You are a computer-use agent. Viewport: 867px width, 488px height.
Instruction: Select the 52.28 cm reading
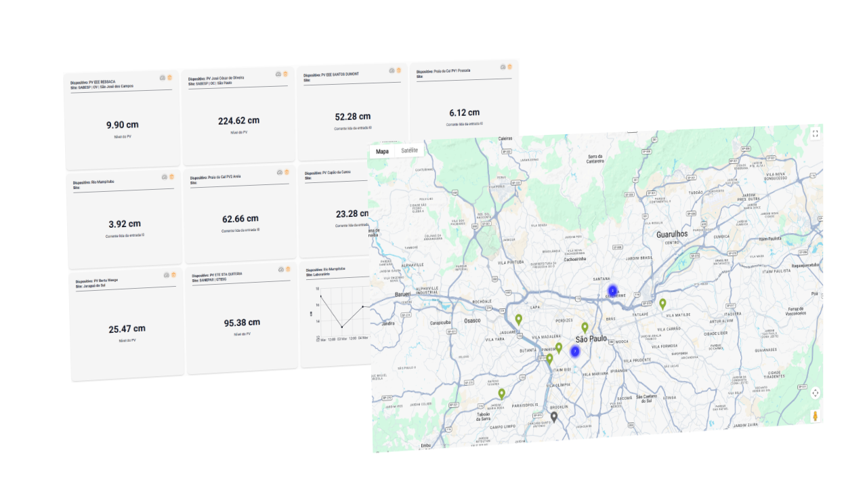coord(353,117)
